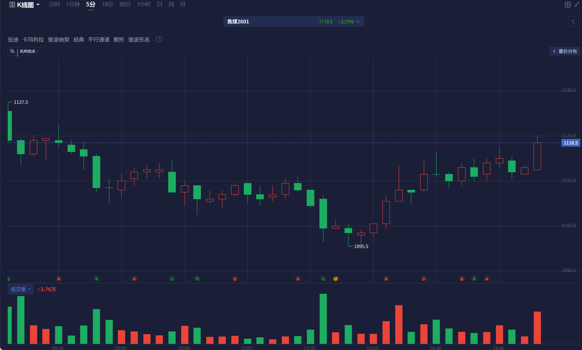Click the green signal marker just before 10:40
Viewport: 582px width, 350px height.
click(x=172, y=279)
